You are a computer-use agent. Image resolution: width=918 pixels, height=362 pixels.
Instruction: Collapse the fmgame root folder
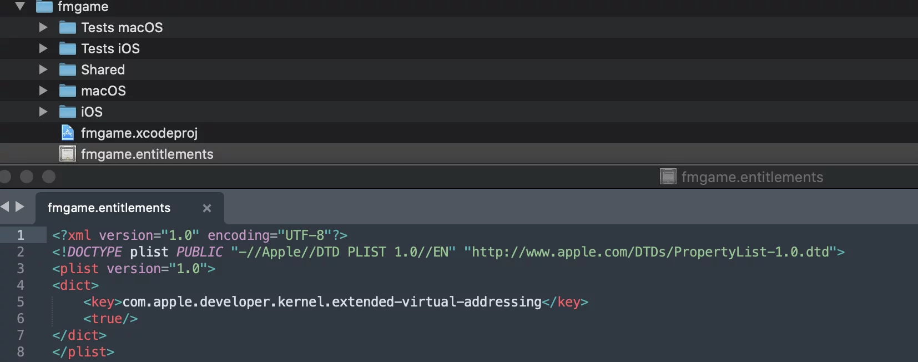click(21, 7)
